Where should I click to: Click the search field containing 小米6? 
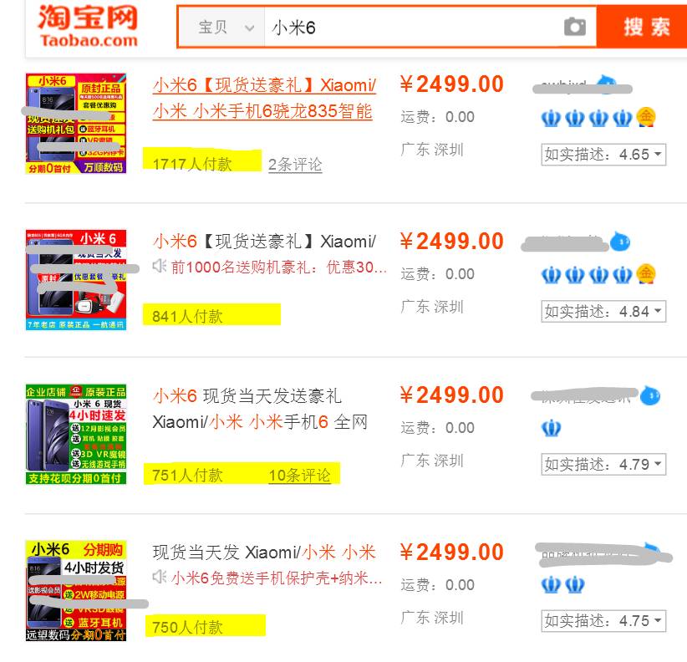click(414, 27)
